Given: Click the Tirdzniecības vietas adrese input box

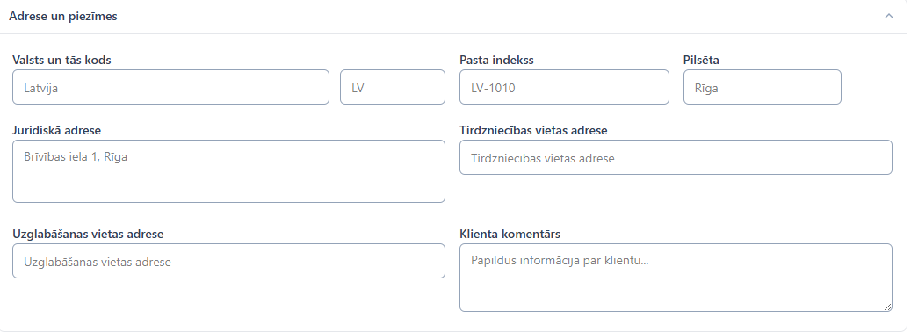Looking at the screenshot, I should point(676,157).
